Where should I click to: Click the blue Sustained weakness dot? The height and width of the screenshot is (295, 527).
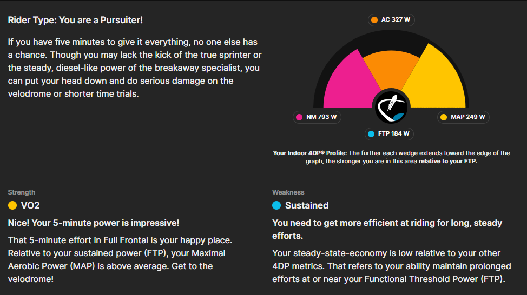tap(276, 205)
